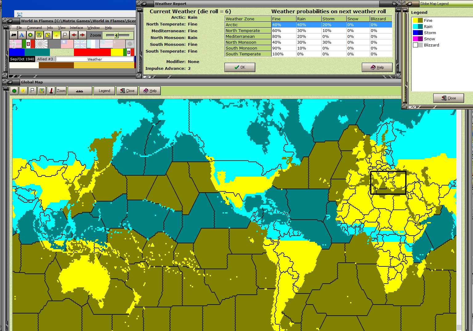Viewport: 473px width, 331px height.
Task: Open the Window menu
Action: (x=94, y=28)
